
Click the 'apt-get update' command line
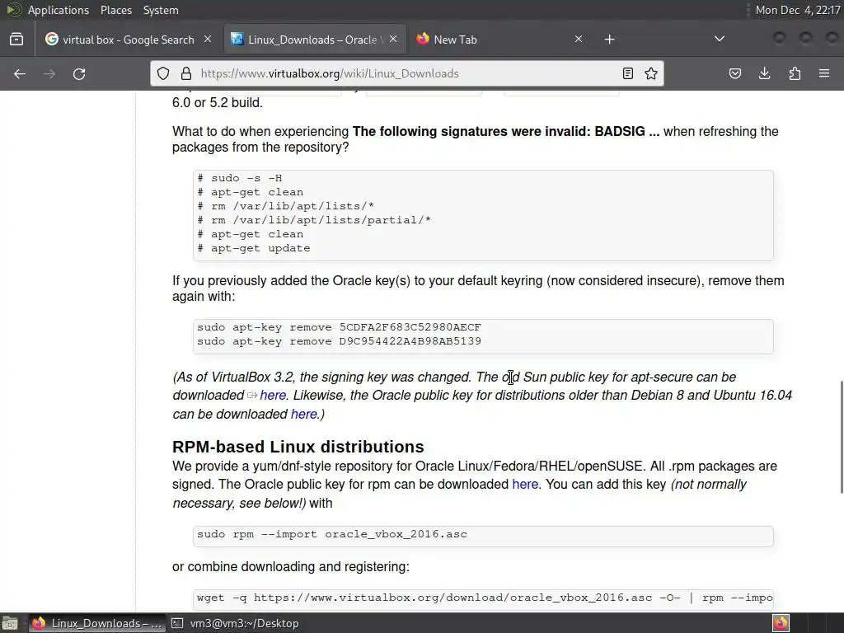pyautogui.click(x=254, y=248)
